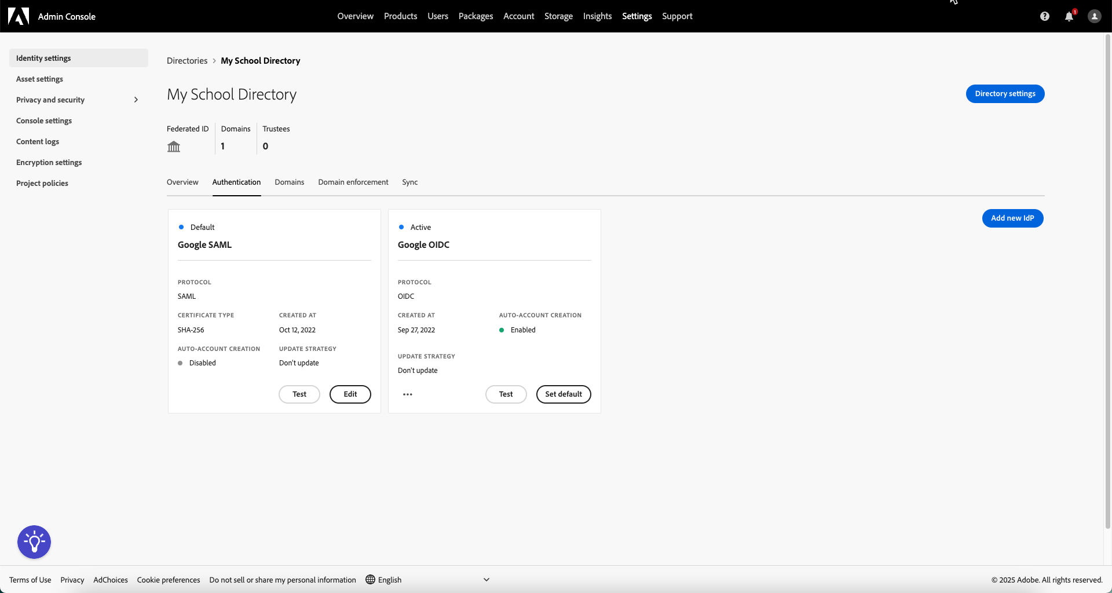Click the Add new IdP button
The image size is (1112, 593).
[x=1012, y=218]
